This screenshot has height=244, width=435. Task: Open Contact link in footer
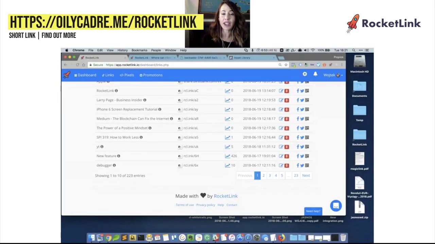[232, 205]
